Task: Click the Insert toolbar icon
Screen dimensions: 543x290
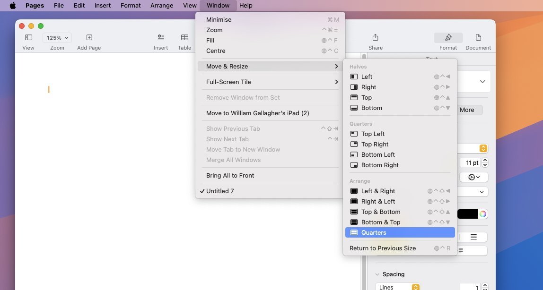Action: tap(161, 37)
